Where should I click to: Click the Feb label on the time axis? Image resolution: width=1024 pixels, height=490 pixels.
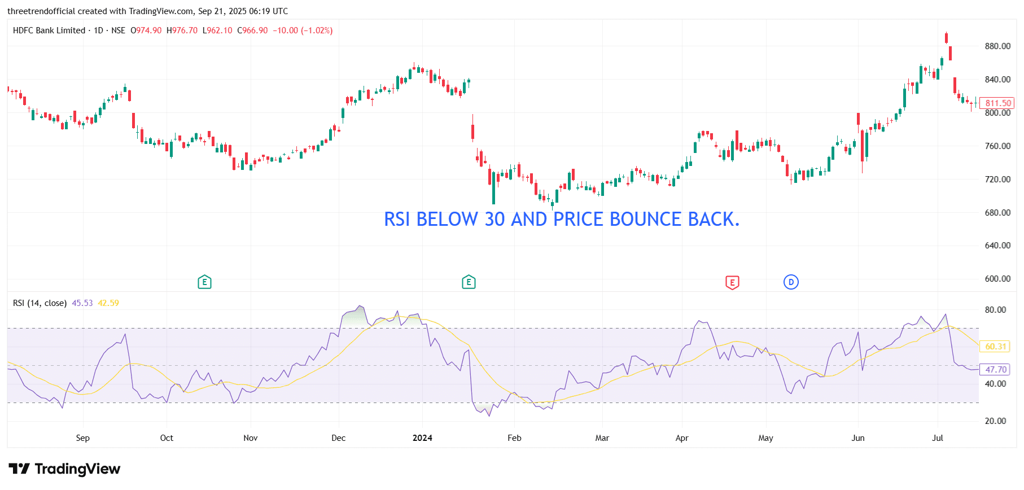point(514,438)
